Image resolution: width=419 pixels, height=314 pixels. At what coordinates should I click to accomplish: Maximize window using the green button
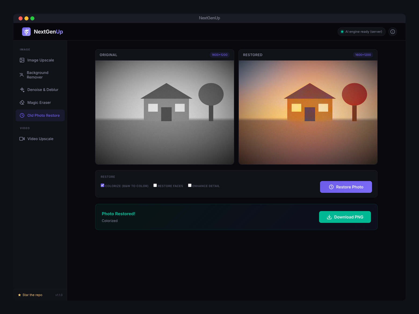pyautogui.click(x=32, y=18)
